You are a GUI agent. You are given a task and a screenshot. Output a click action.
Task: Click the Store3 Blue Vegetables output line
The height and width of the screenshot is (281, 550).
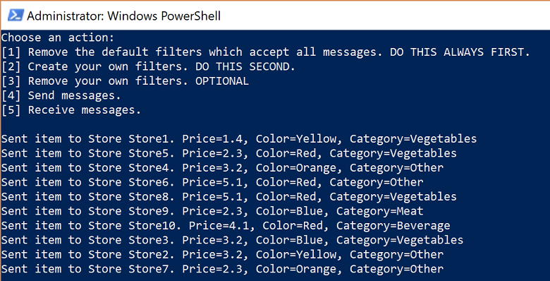click(x=232, y=240)
